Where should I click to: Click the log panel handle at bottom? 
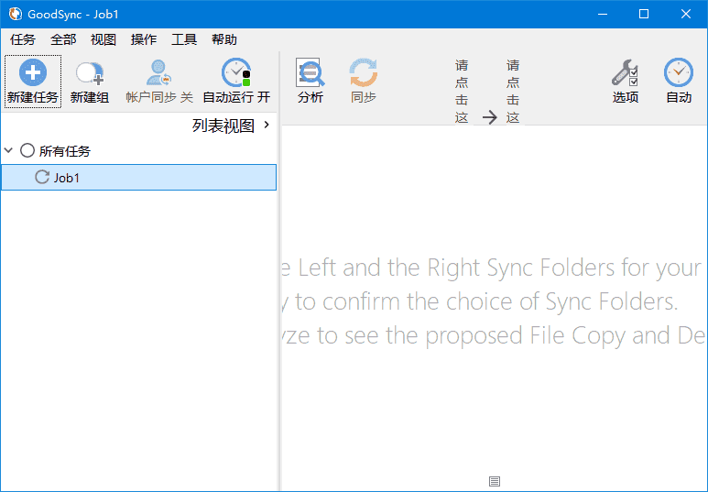[495, 481]
